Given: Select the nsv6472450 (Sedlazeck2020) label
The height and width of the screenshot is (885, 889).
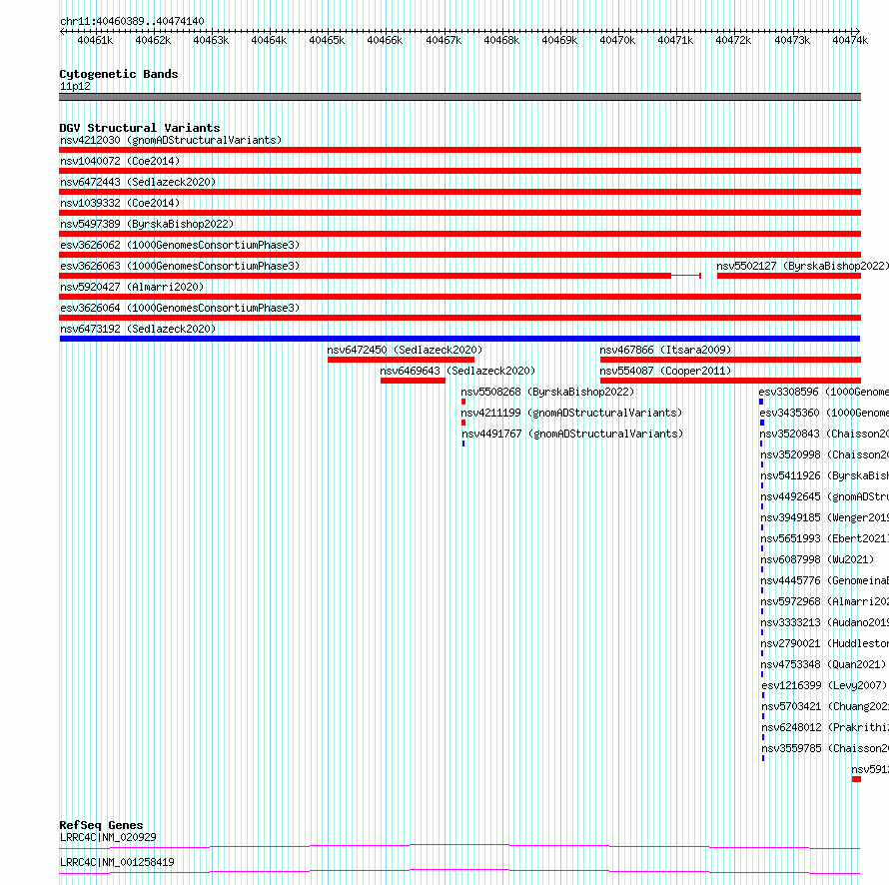Looking at the screenshot, I should [x=405, y=350].
